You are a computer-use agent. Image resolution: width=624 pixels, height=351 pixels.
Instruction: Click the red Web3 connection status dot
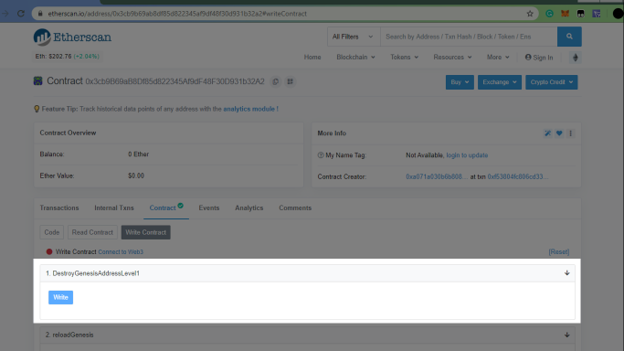click(x=49, y=251)
